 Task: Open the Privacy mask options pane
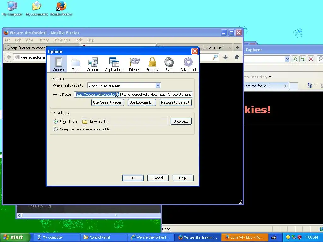click(134, 64)
